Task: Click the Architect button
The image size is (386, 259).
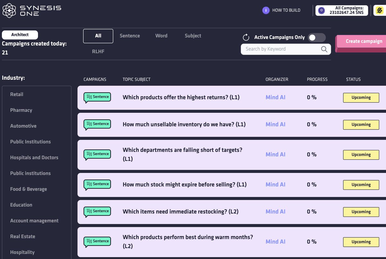Action: point(20,35)
